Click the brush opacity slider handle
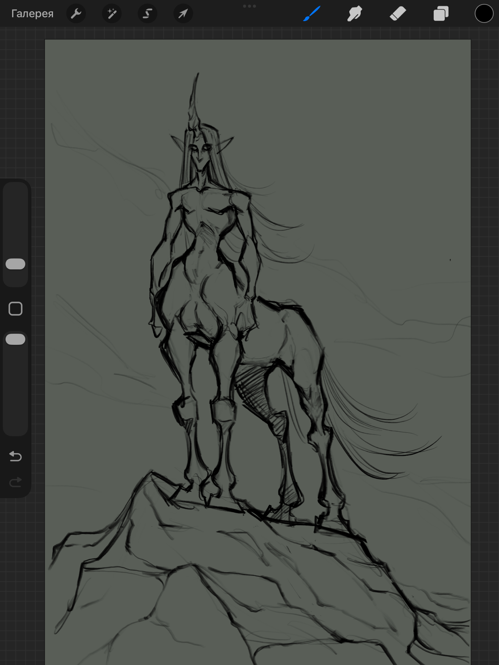 pyautogui.click(x=16, y=339)
